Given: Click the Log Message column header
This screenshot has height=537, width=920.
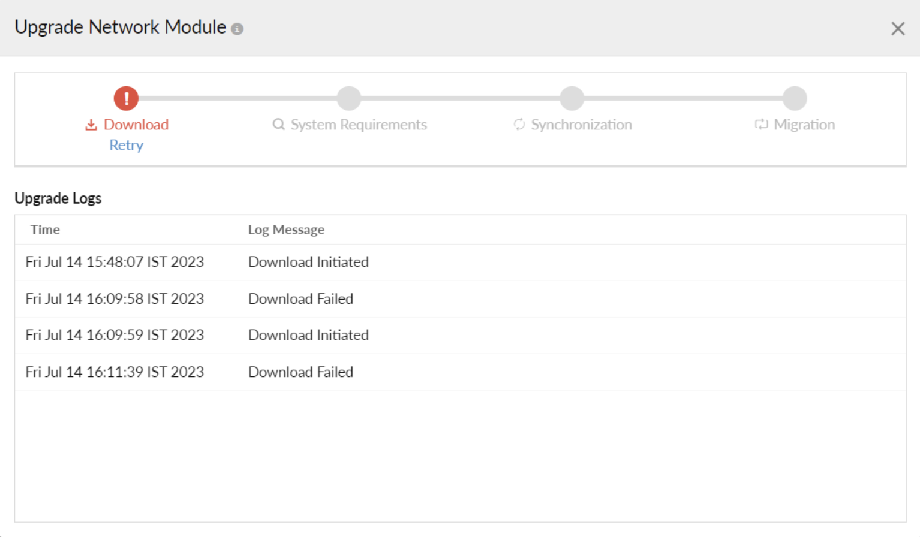Looking at the screenshot, I should pos(286,230).
